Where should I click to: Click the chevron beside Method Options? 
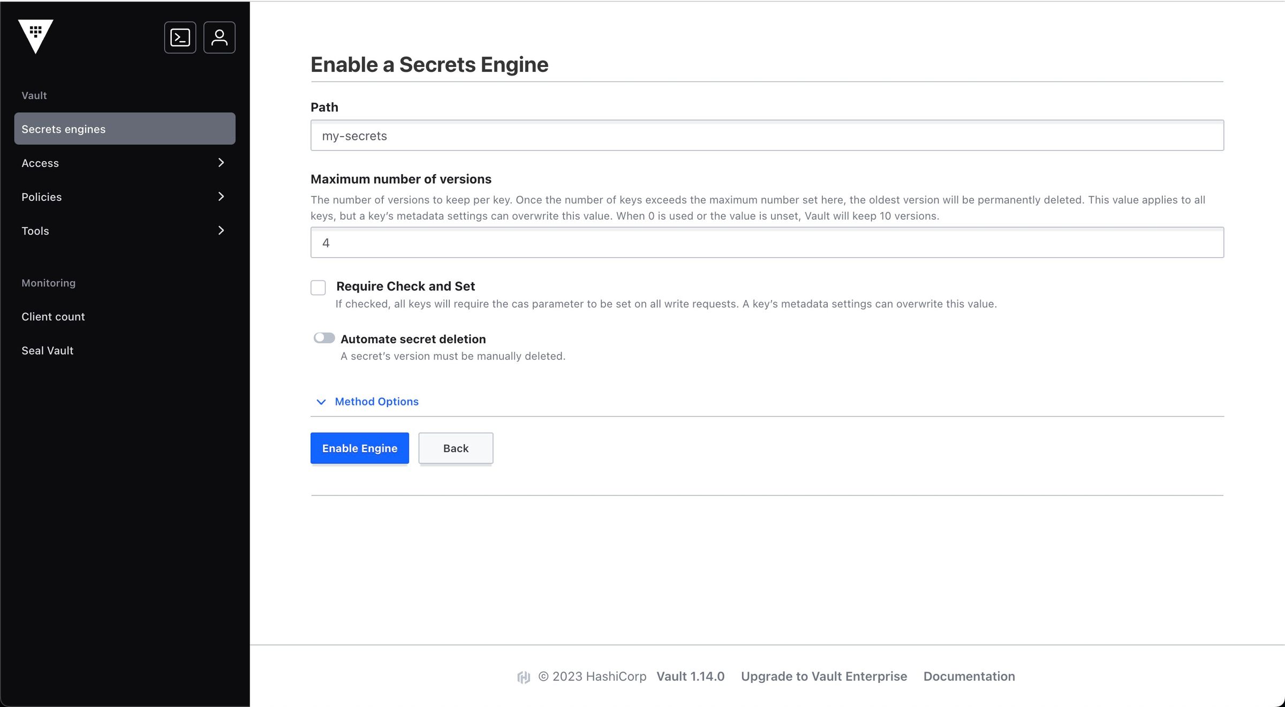click(x=321, y=402)
